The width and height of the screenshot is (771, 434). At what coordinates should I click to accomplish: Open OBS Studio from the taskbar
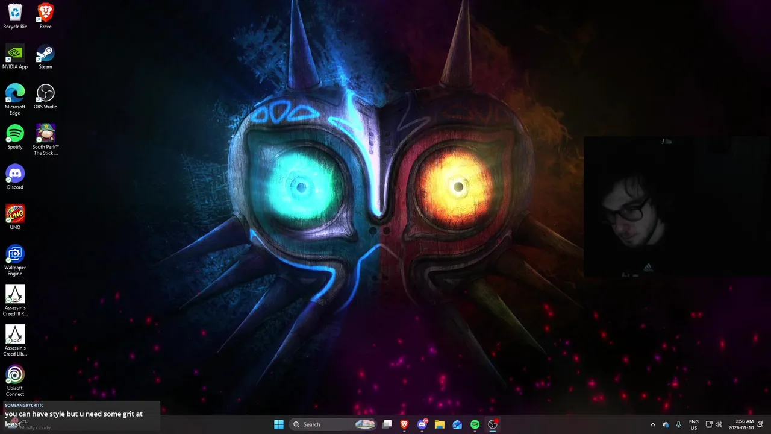tap(493, 424)
